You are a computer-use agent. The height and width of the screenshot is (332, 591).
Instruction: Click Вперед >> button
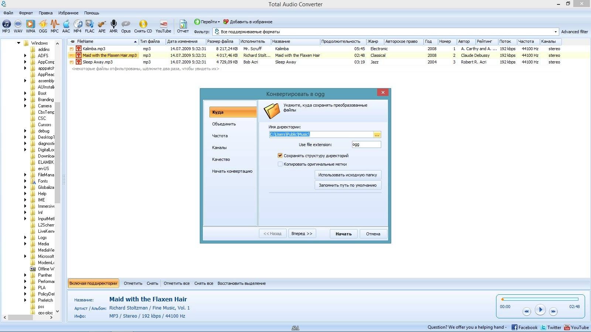point(302,234)
